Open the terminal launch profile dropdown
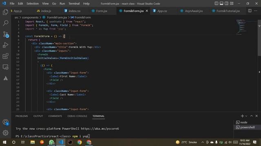261x146 pixels. [246, 116]
